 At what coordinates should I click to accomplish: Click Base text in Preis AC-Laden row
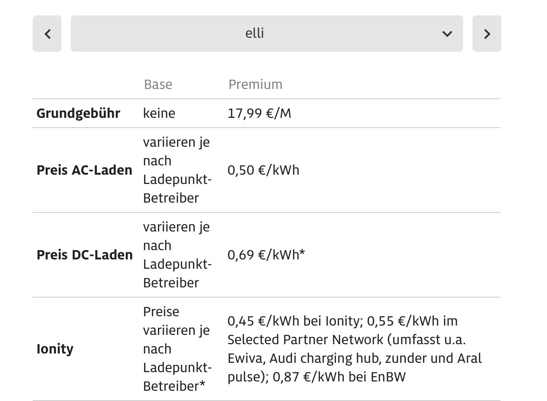[177, 170]
